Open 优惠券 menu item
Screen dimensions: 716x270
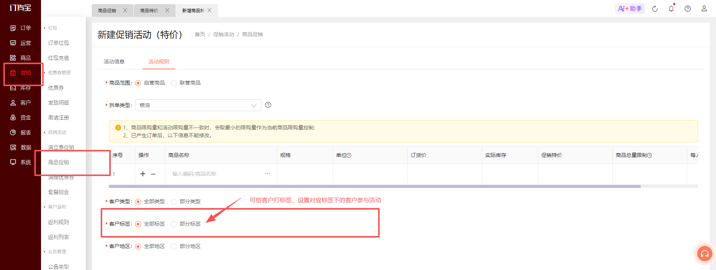tap(56, 88)
